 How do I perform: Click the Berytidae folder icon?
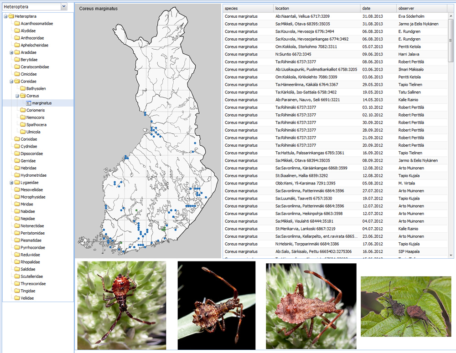[17, 60]
